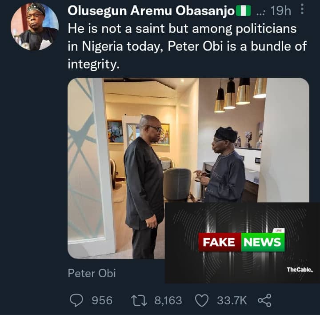Click TheCable watermark logo

pos(300,270)
